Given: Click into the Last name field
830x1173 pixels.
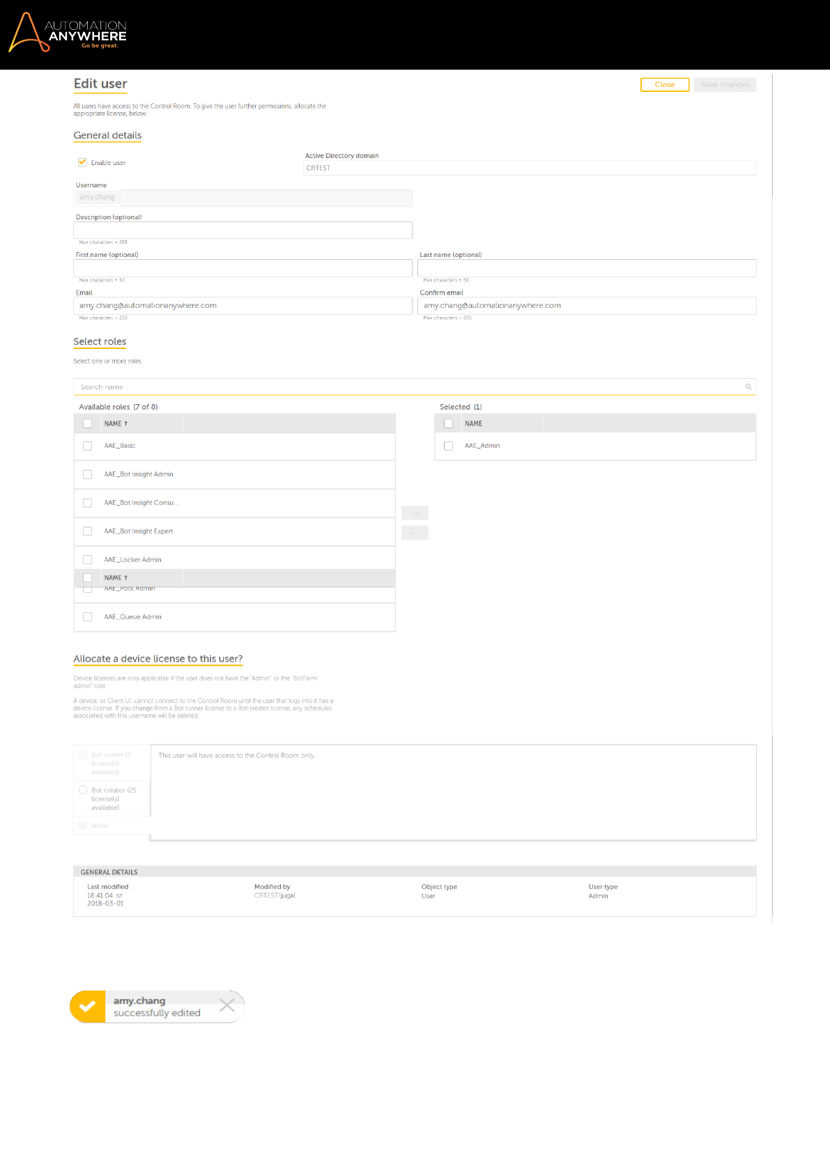Looking at the screenshot, I should click(x=587, y=268).
